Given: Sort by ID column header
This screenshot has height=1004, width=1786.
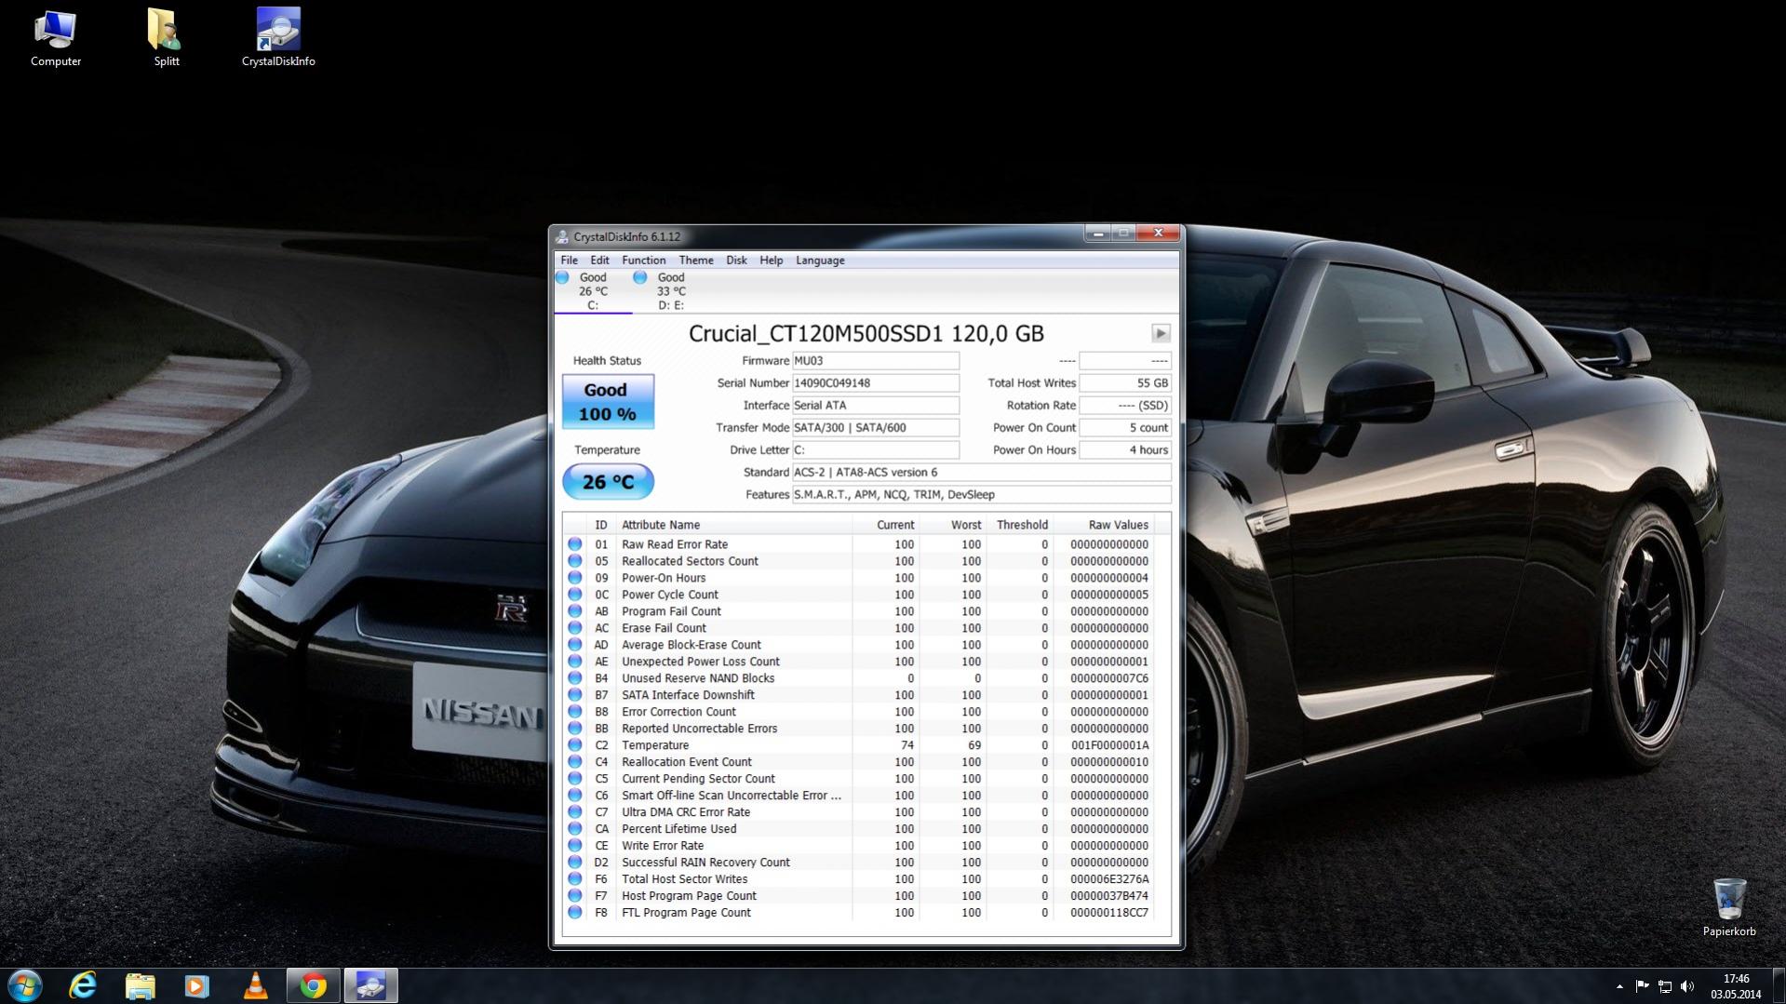Looking at the screenshot, I should (x=601, y=525).
